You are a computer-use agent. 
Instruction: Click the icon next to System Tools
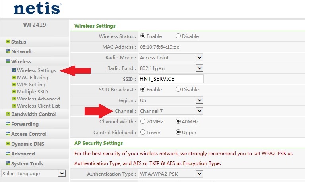(8, 163)
